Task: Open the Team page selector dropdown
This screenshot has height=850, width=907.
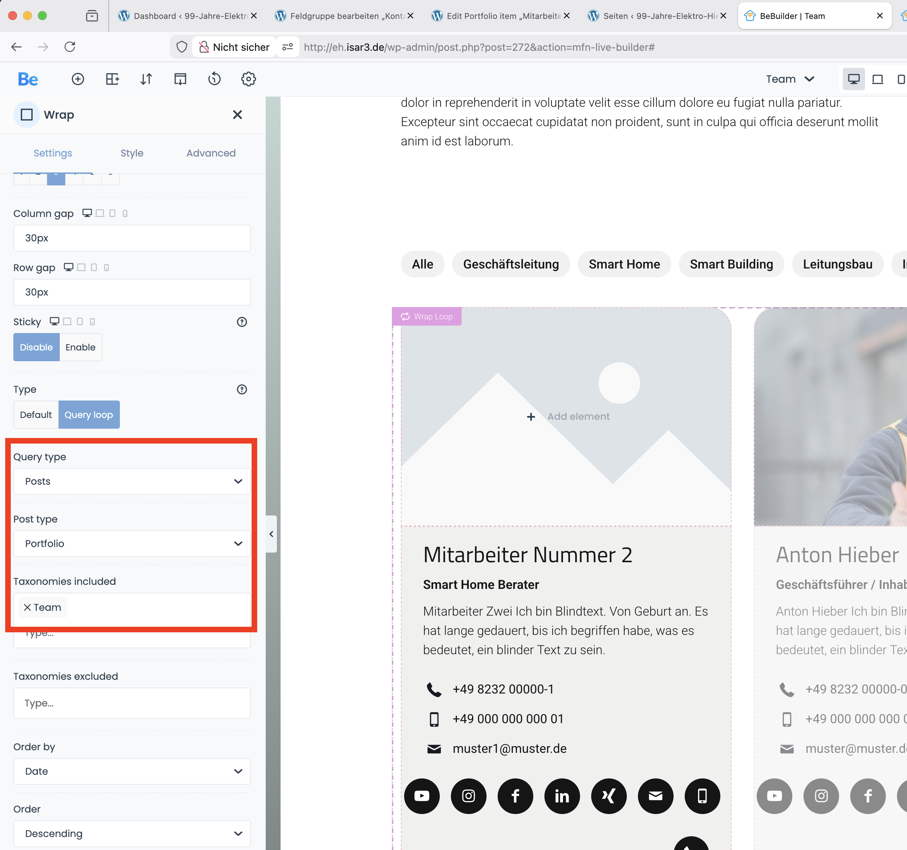Action: pyautogui.click(x=790, y=79)
